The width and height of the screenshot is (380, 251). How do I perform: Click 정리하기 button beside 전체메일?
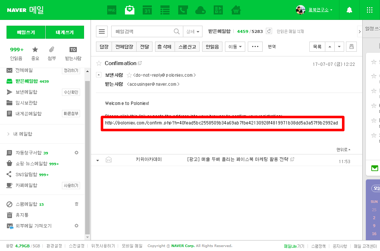point(71,71)
